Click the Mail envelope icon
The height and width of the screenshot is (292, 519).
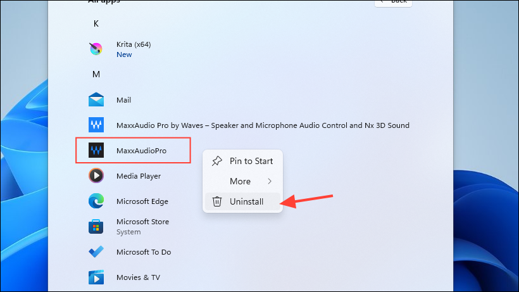[x=96, y=99]
